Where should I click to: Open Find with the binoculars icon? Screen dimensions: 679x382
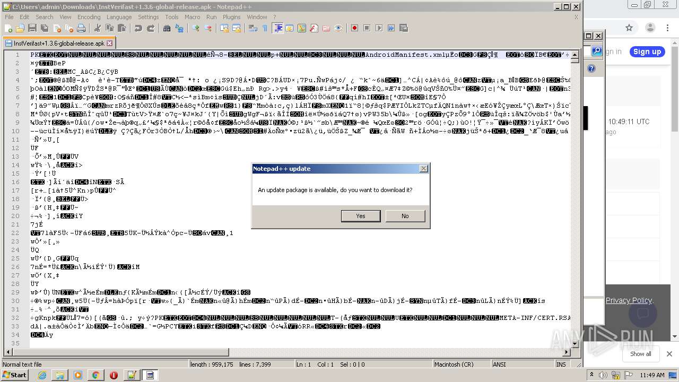coord(167,28)
